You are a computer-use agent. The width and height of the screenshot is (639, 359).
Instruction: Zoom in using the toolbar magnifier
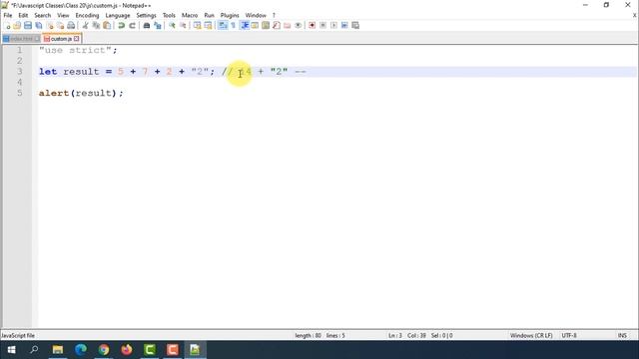coord(172,26)
